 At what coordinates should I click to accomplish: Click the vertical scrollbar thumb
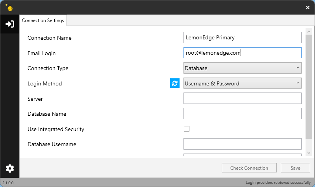[x=309, y=87]
